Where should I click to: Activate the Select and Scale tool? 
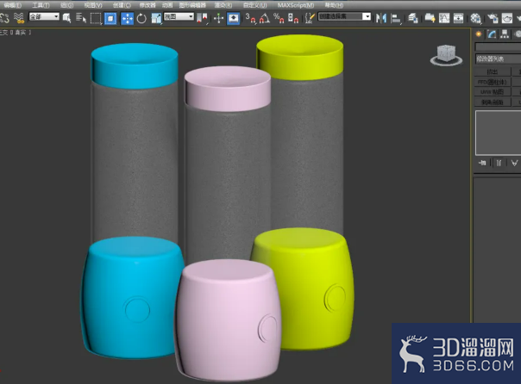pos(156,18)
